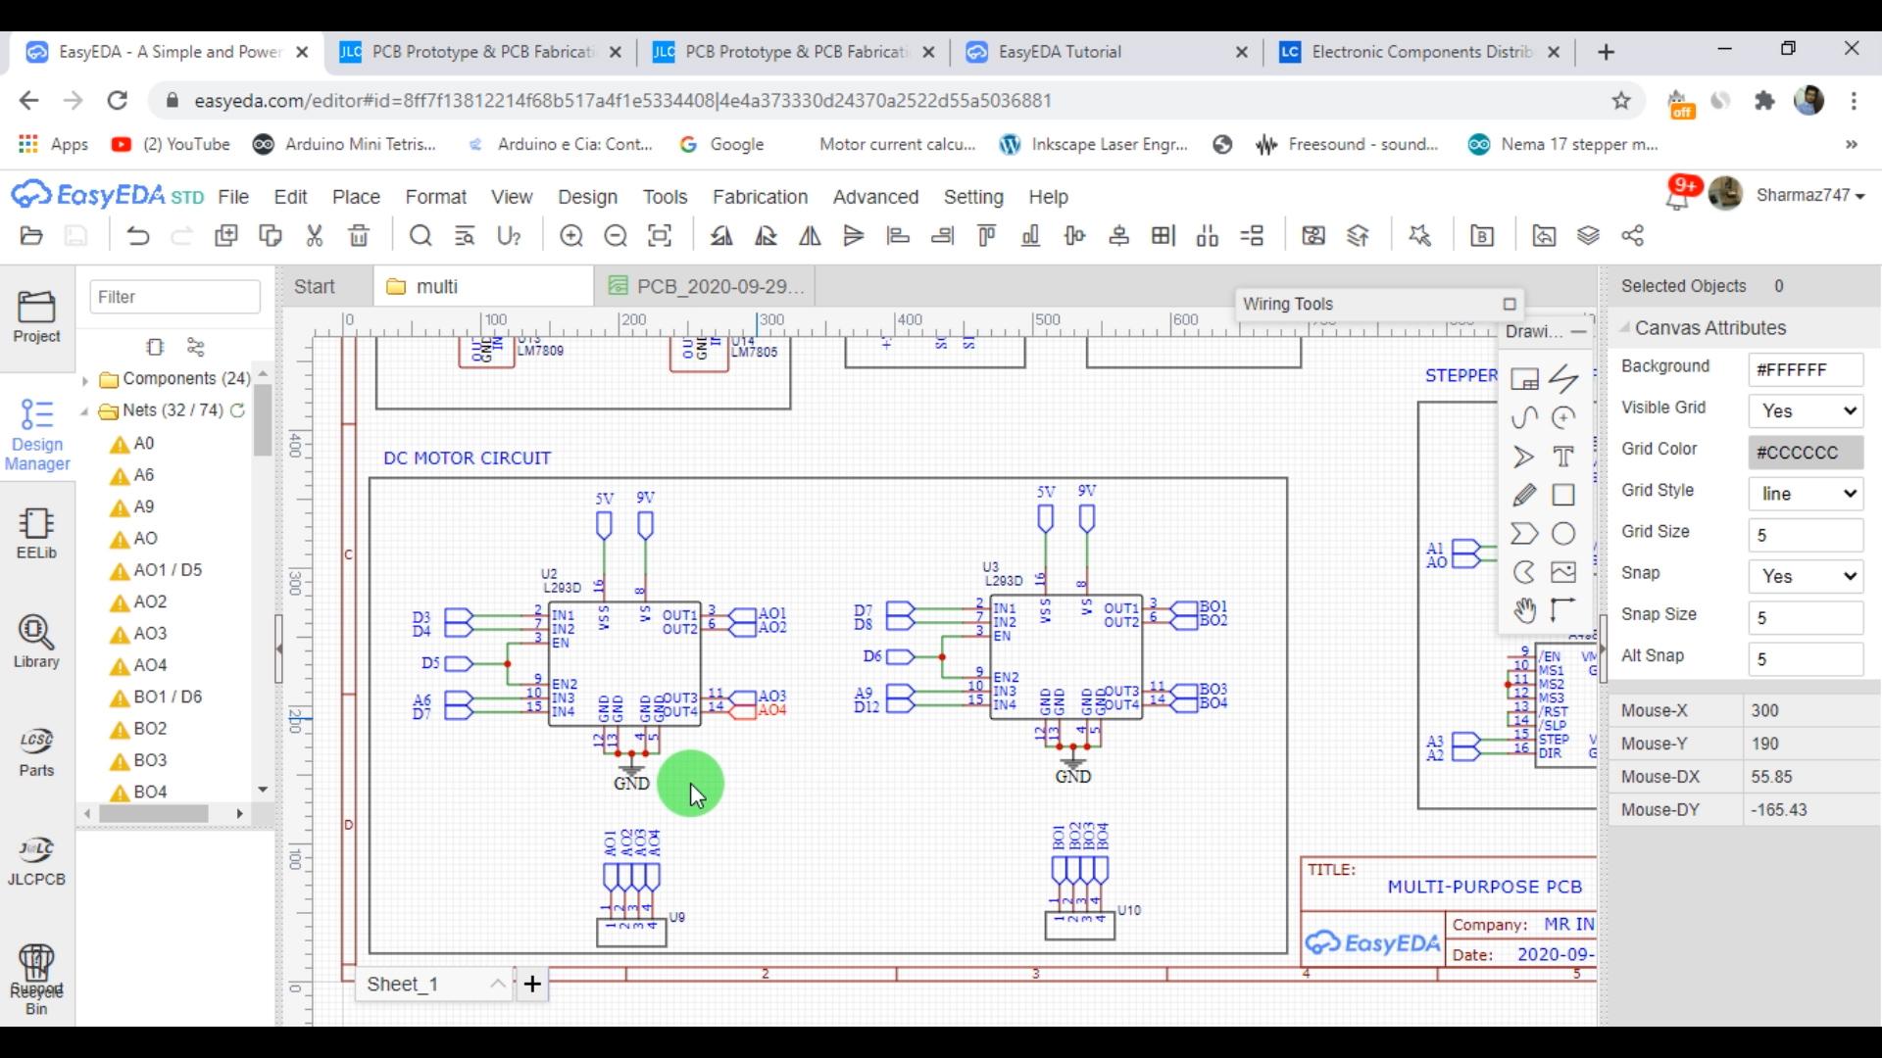The width and height of the screenshot is (1882, 1058).
Task: Open the Visible Grid dropdown
Action: (1806, 410)
